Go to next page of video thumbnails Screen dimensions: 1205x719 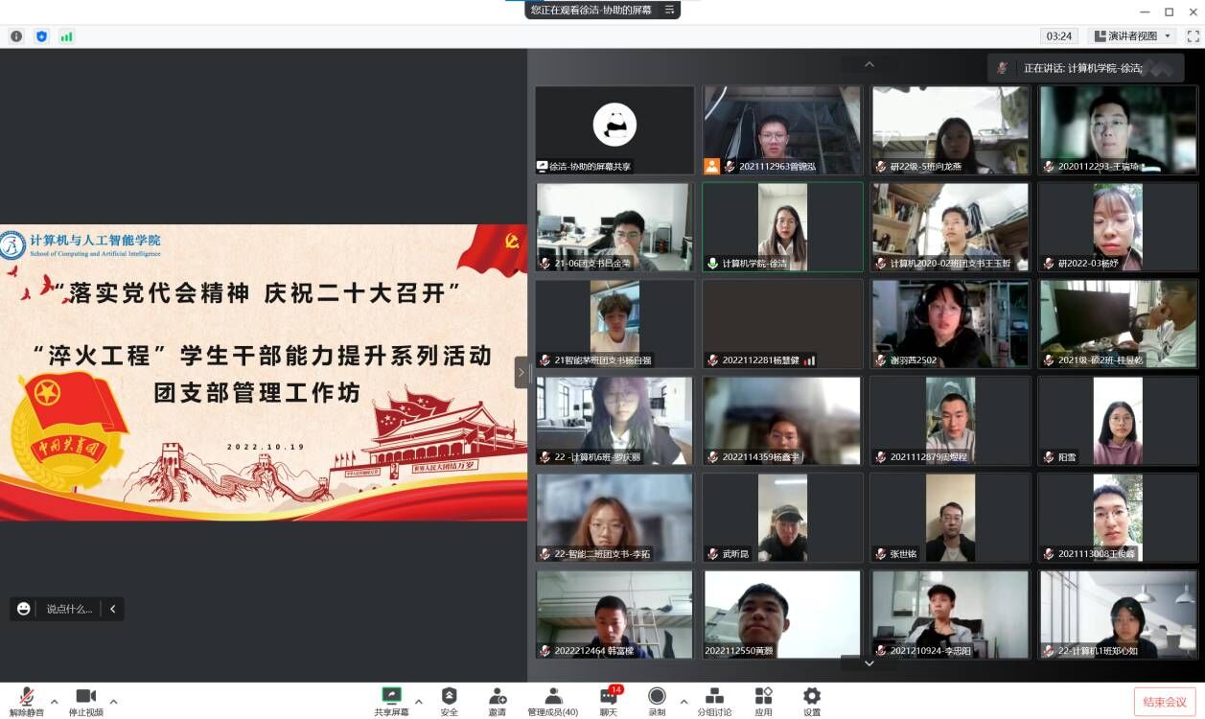point(869,662)
